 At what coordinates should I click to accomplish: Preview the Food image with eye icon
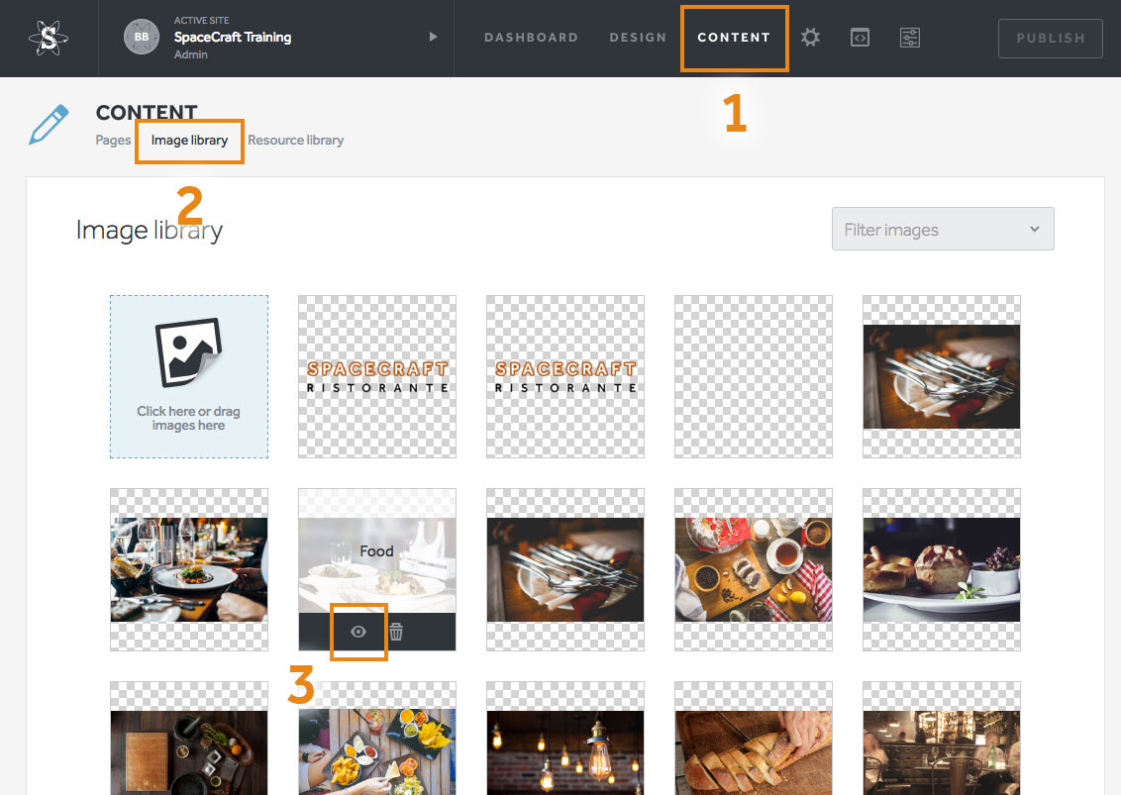pyautogui.click(x=358, y=632)
